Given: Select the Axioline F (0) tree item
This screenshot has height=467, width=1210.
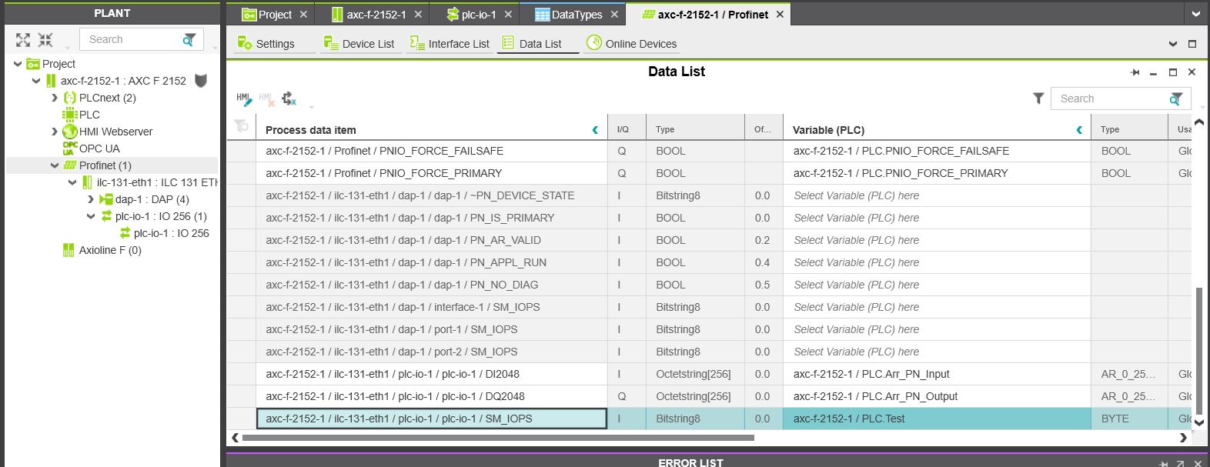Looking at the screenshot, I should [x=110, y=250].
